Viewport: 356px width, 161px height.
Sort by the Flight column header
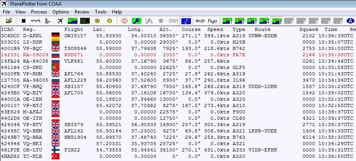[x=74, y=29]
